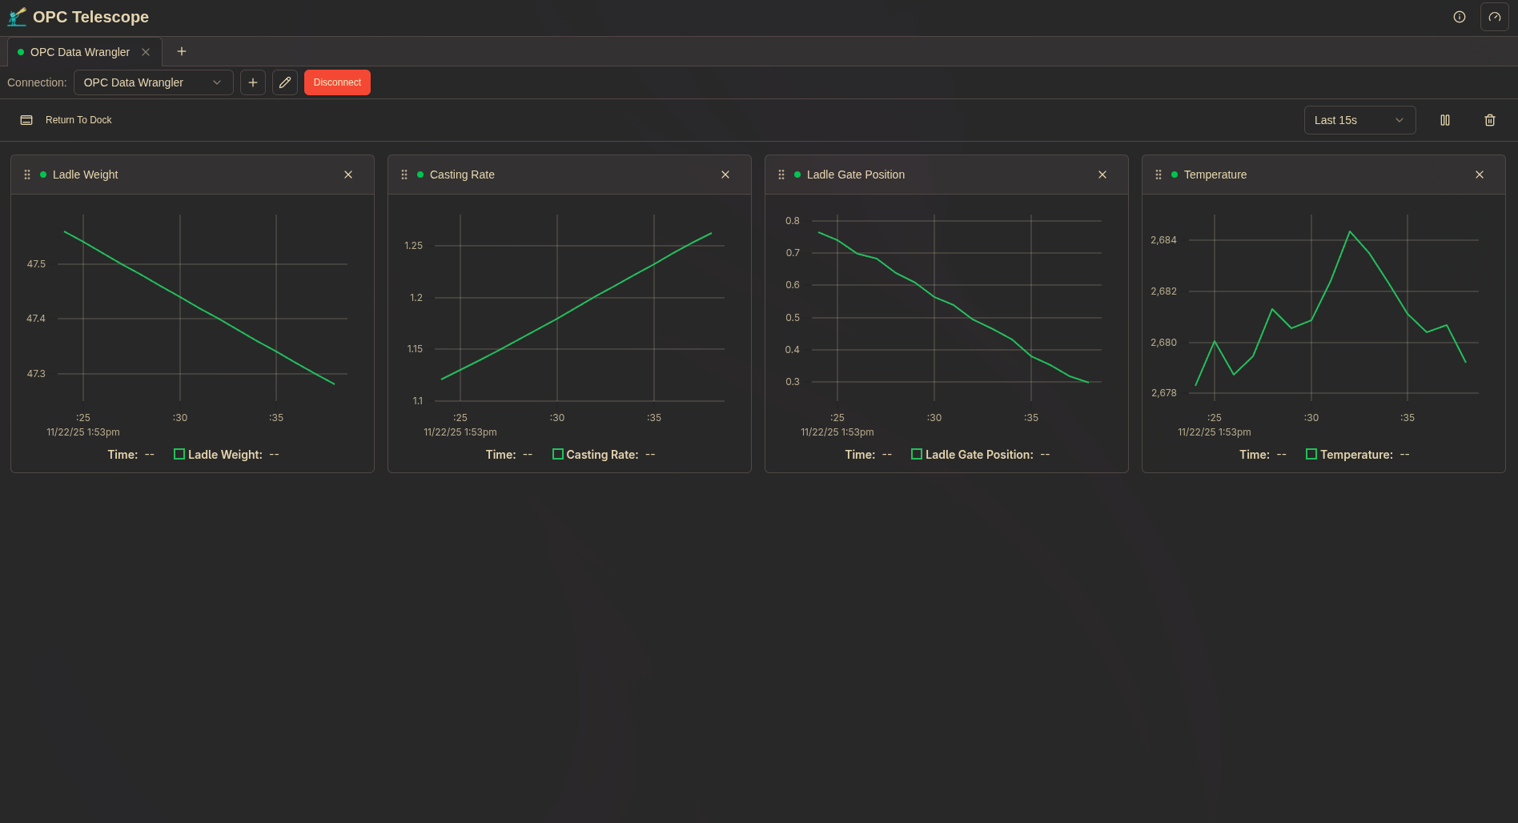Open the info panel in the top bar

click(1459, 16)
